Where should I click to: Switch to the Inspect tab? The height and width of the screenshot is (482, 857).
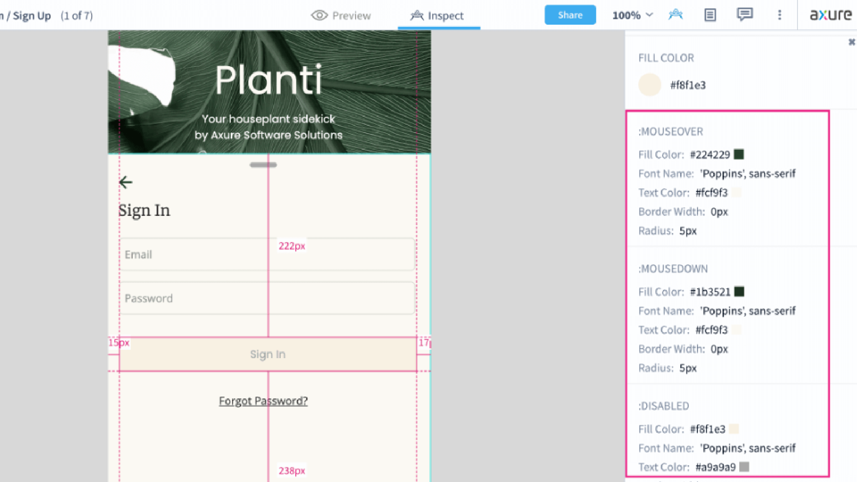point(437,15)
